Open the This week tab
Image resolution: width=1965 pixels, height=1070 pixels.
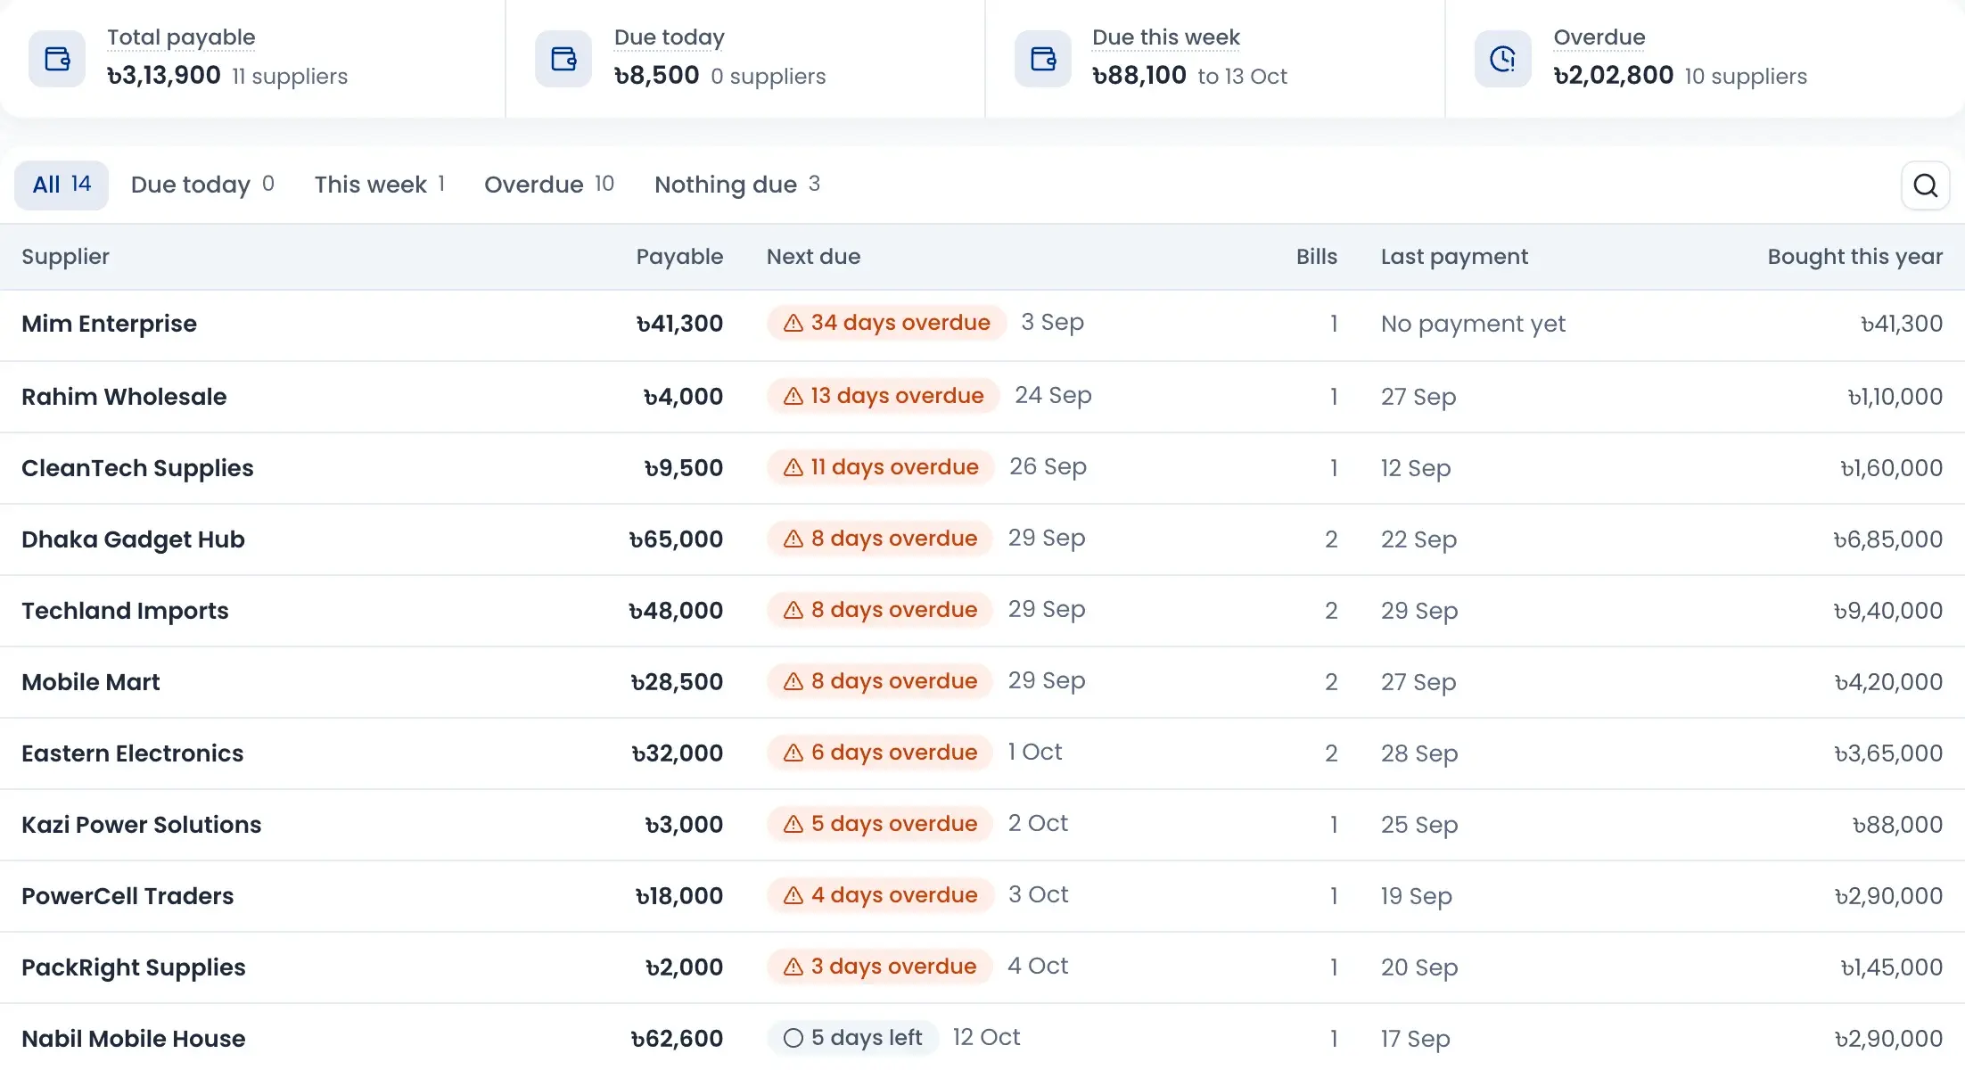click(380, 185)
